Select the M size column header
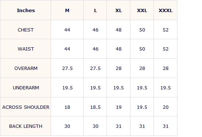The width and height of the screenshot is (202, 137). [67, 10]
